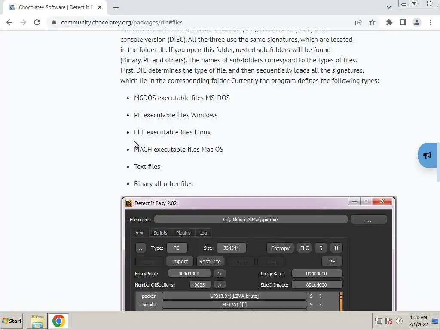Select the text 'MSDOS executable files MS-DOS'
The image size is (440, 330).
(x=182, y=98)
